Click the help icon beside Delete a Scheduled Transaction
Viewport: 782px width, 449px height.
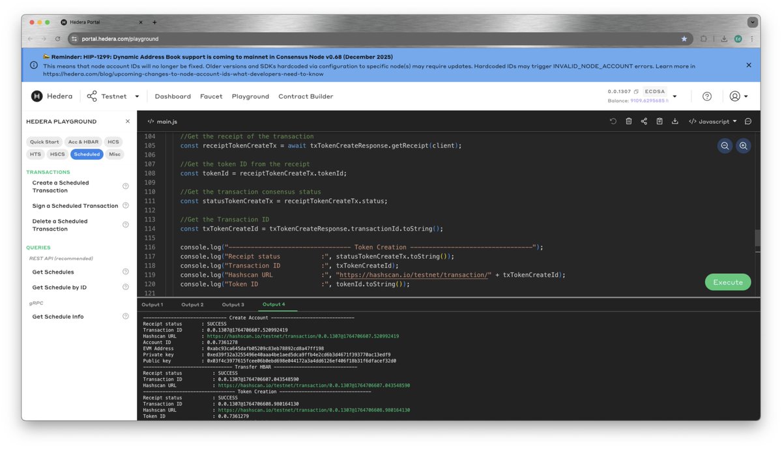(x=126, y=225)
